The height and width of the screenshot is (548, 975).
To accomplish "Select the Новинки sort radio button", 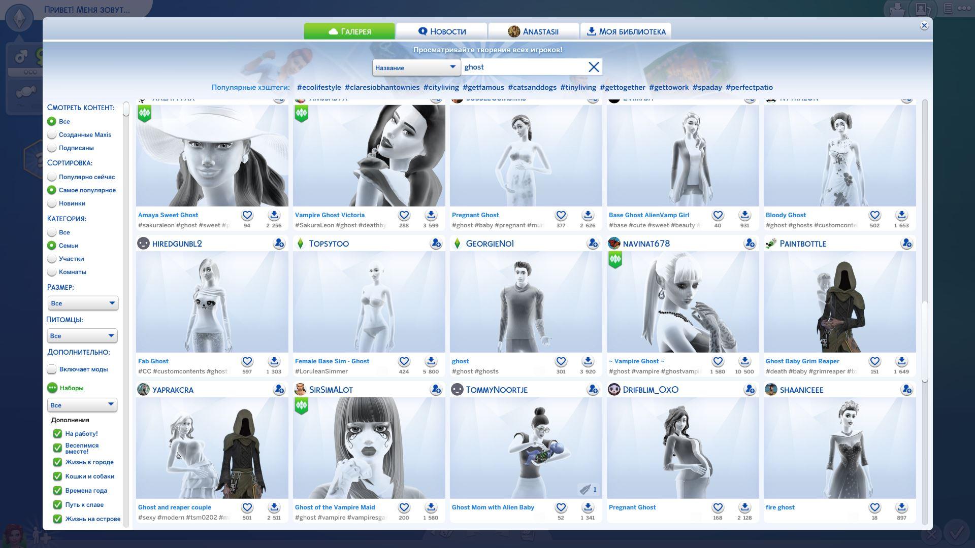I will (x=52, y=203).
